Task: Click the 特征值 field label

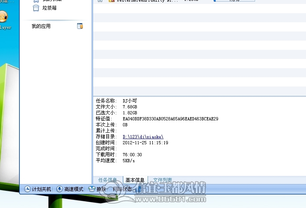Action: pos(103,119)
